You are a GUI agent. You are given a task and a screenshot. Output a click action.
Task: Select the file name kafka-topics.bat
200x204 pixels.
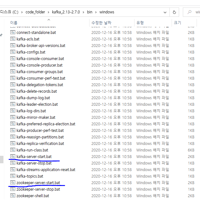click(x=30, y=176)
